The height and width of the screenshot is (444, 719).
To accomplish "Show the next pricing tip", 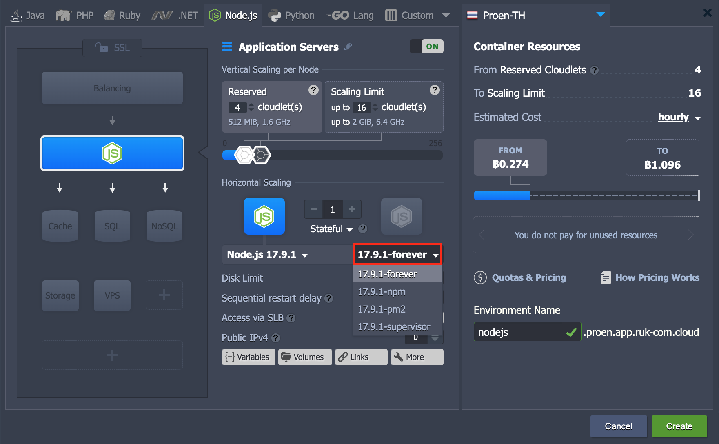I will (690, 235).
